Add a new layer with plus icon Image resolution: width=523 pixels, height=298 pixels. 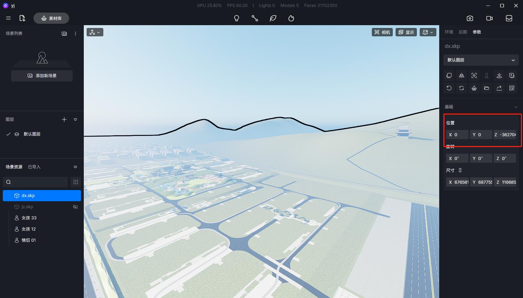point(64,119)
